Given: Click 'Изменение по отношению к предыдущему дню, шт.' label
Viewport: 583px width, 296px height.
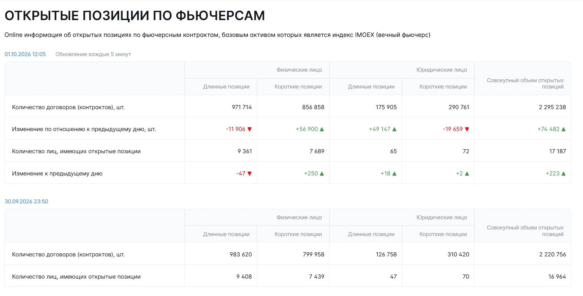Looking at the screenshot, I should [84, 129].
